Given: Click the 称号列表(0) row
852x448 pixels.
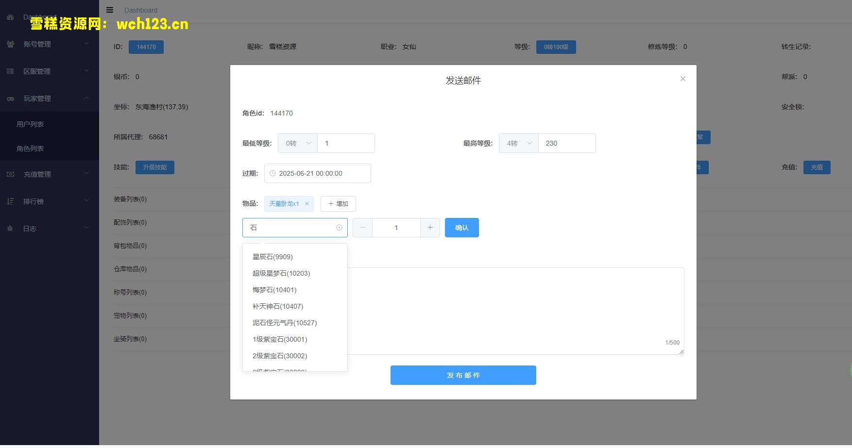Looking at the screenshot, I should tap(130, 293).
